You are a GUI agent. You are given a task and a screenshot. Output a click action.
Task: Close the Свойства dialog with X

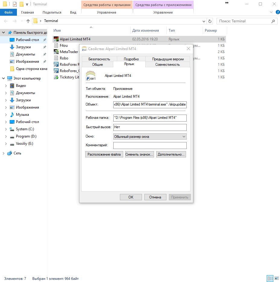[x=188, y=49]
